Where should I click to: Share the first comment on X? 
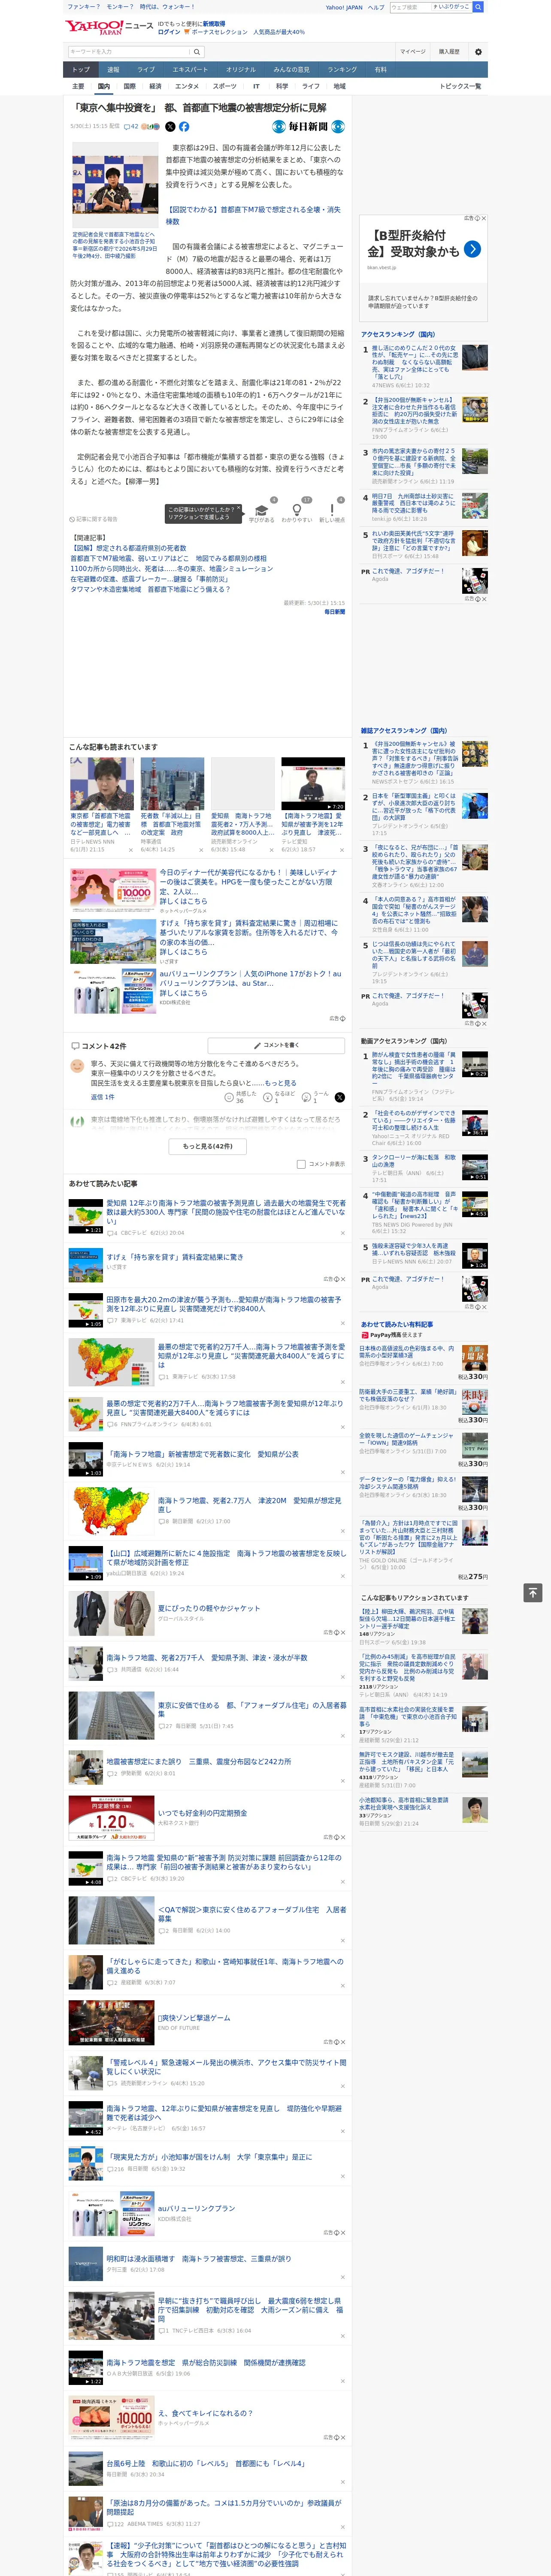(340, 1097)
